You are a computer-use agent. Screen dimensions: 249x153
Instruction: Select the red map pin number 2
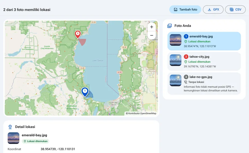coord(78,34)
